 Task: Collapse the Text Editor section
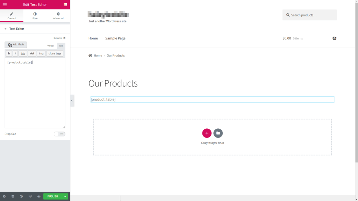(6, 29)
